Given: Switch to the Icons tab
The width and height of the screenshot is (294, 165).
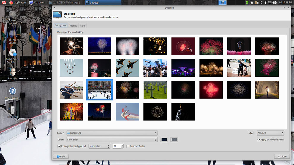Looking at the screenshot, I should pos(82,26).
